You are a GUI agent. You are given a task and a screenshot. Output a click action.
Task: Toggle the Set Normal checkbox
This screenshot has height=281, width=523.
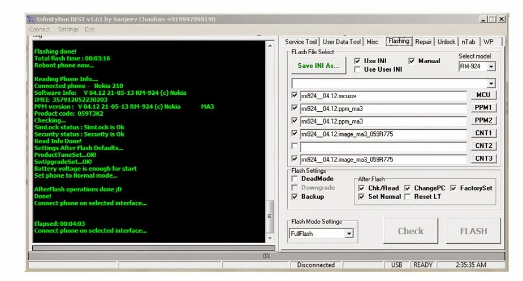[x=361, y=197]
